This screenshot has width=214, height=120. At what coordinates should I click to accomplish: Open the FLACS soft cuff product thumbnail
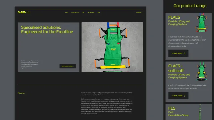point(202,71)
